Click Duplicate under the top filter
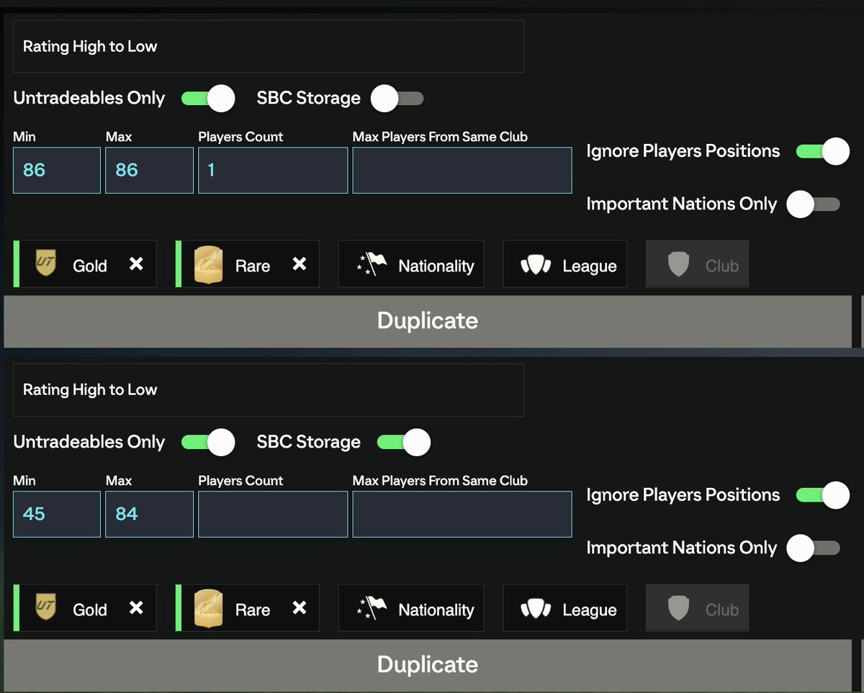This screenshot has width=864, height=693. [x=428, y=321]
